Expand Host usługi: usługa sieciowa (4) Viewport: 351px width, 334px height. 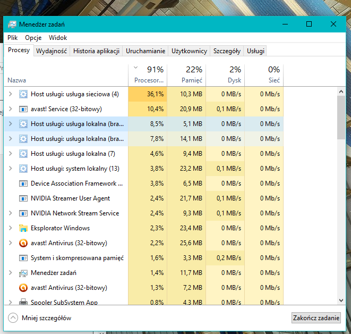[10, 94]
